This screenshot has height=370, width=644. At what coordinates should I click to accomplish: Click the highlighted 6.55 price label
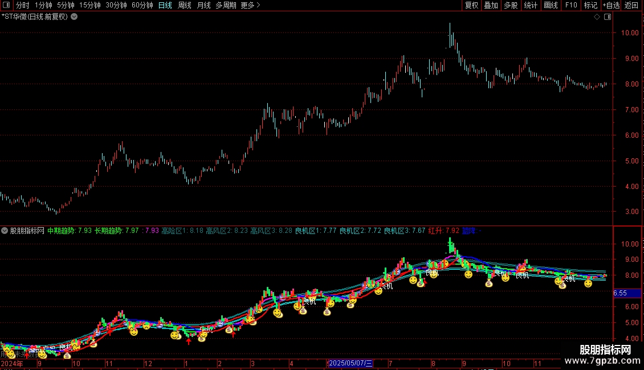627,293
